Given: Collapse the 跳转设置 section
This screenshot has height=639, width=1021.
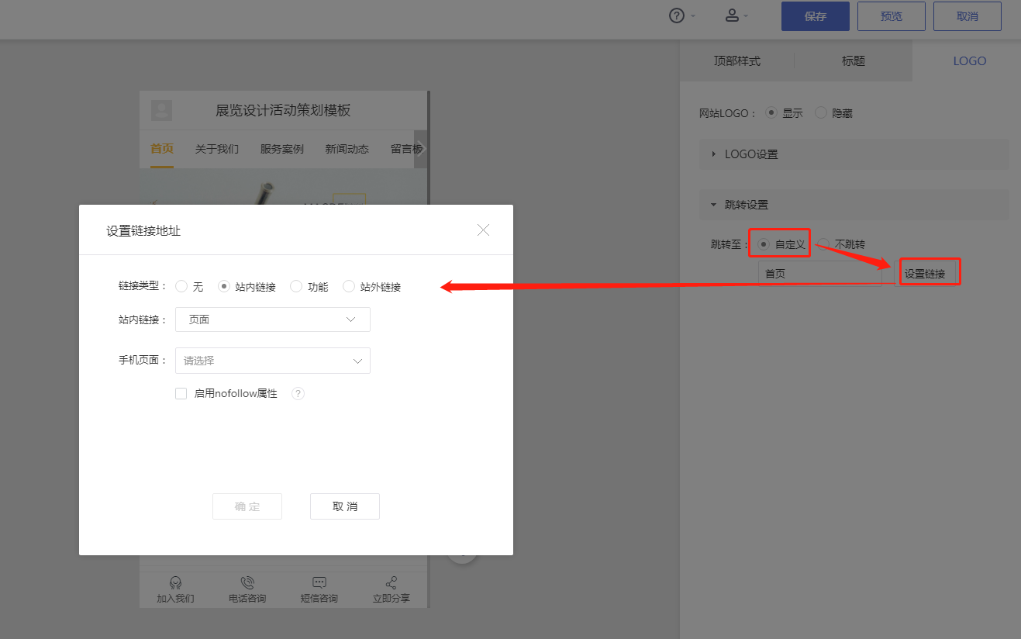Looking at the screenshot, I should (854, 205).
